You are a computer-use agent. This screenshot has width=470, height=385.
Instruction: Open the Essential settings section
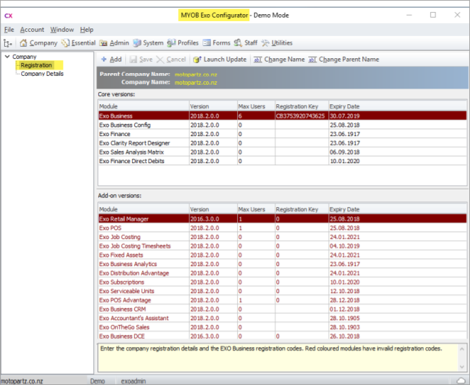pos(78,43)
